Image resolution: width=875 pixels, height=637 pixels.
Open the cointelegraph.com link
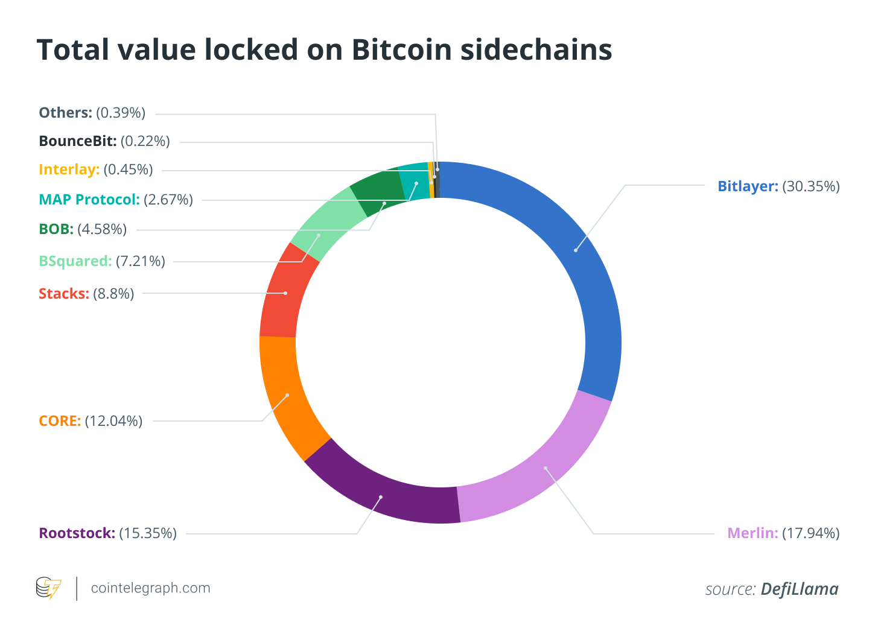[x=150, y=588]
